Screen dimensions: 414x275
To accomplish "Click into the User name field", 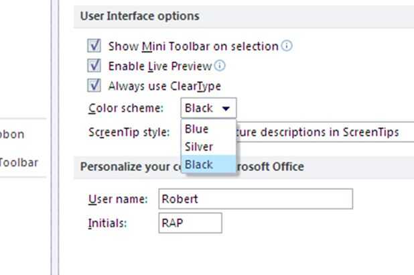I will (x=255, y=199).
